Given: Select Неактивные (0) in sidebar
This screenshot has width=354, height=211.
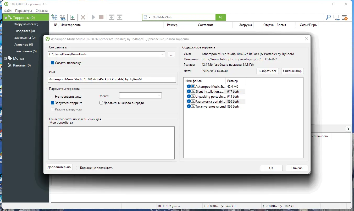Looking at the screenshot, I should tap(25, 51).
